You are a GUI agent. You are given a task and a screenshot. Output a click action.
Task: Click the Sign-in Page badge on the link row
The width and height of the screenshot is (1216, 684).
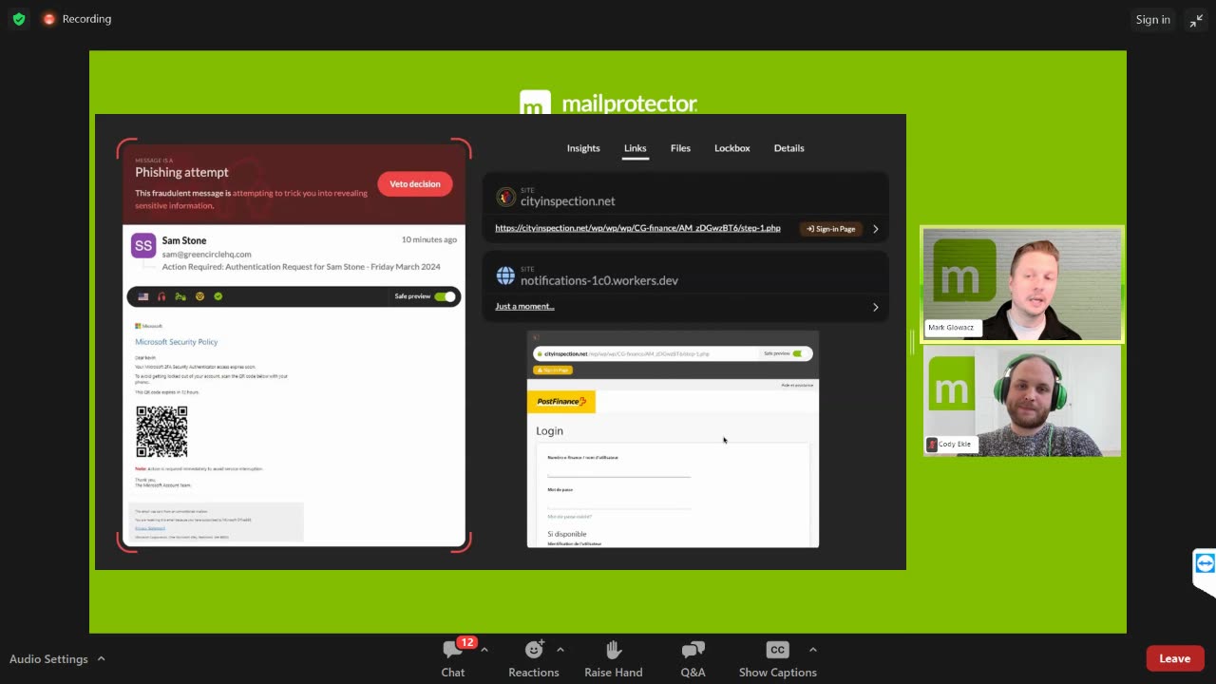830,229
